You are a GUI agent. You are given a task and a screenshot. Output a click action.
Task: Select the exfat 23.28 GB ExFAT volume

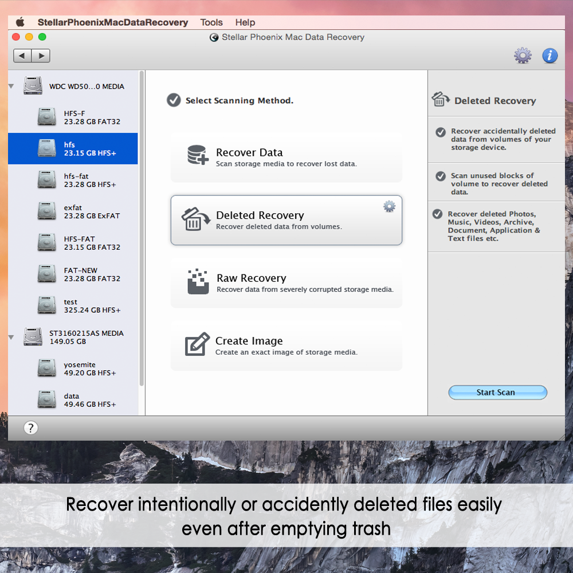coord(73,211)
